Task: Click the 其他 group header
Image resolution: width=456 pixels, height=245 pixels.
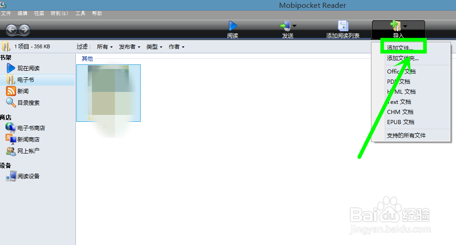Action: [87, 59]
